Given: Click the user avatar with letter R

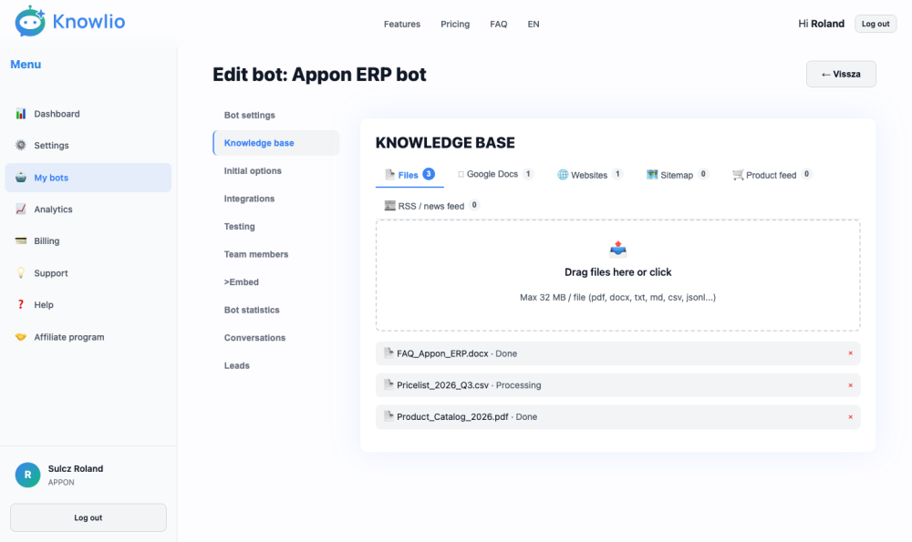Looking at the screenshot, I should pyautogui.click(x=28, y=475).
